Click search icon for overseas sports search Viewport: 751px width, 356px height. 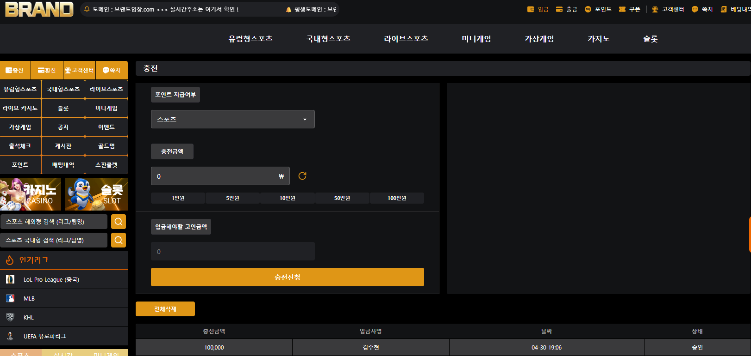pos(119,222)
